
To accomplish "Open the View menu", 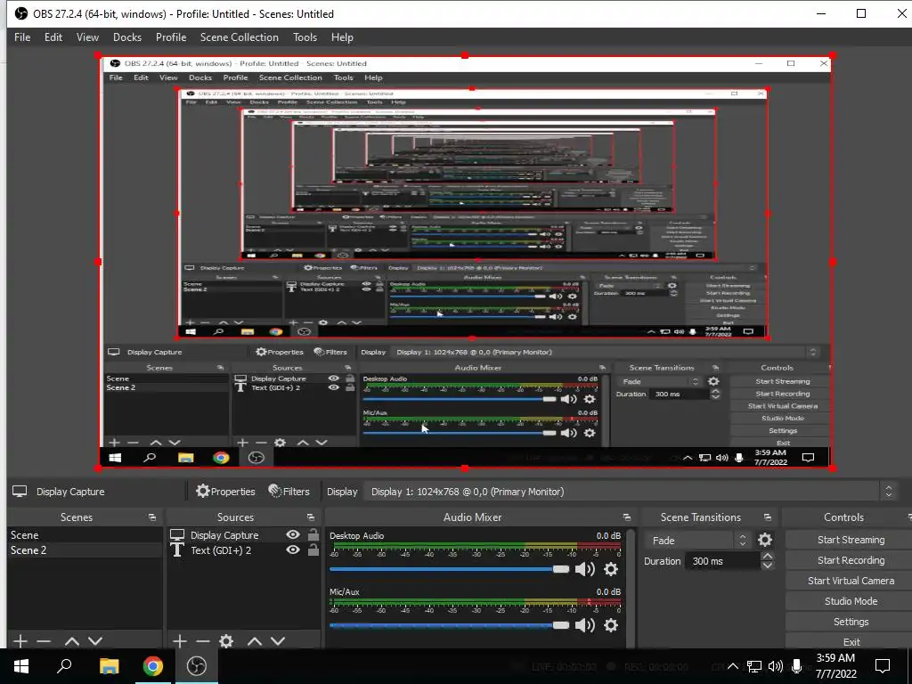I will click(87, 37).
